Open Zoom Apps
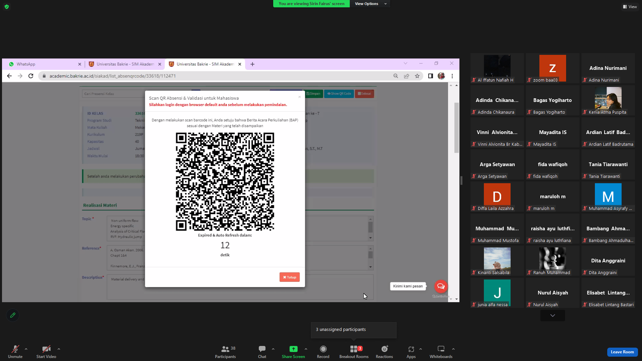642x361 pixels. pos(411,352)
